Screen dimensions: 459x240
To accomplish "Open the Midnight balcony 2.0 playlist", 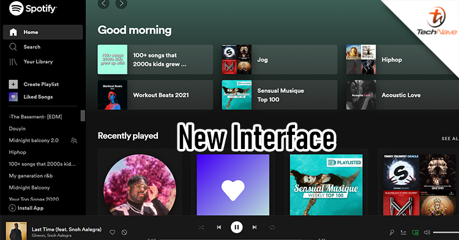I will [x=34, y=140].
